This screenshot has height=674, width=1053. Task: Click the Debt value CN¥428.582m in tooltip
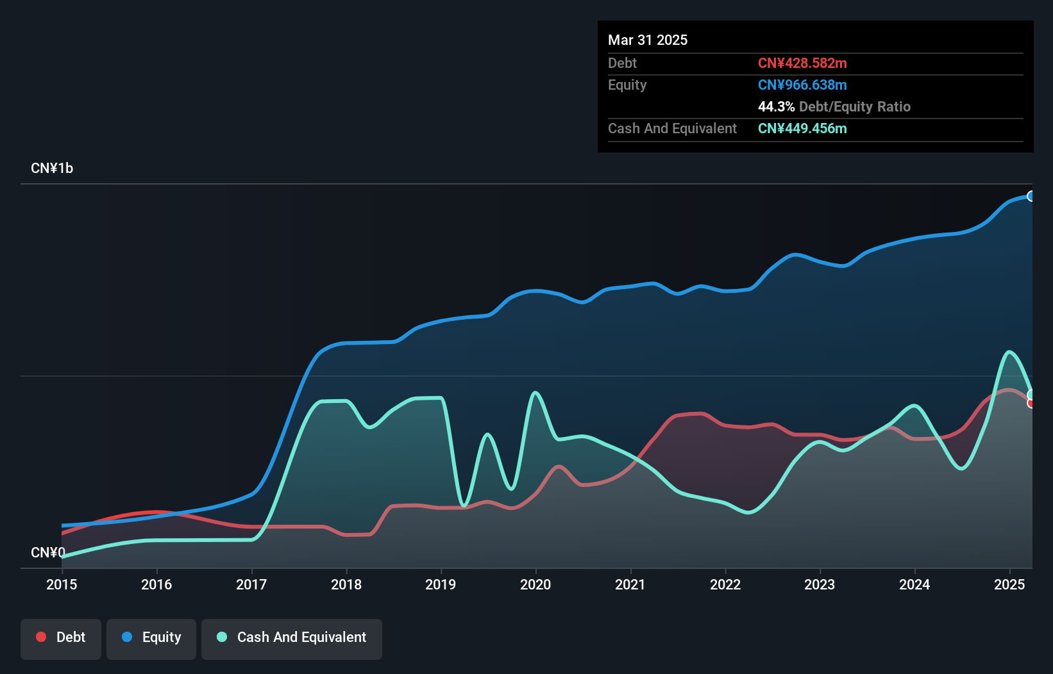[802, 63]
